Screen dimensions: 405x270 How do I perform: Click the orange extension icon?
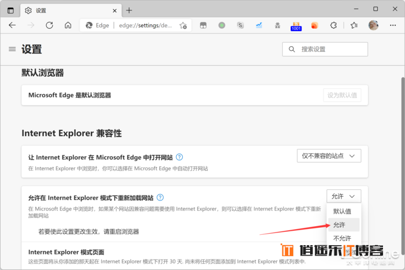click(315, 25)
